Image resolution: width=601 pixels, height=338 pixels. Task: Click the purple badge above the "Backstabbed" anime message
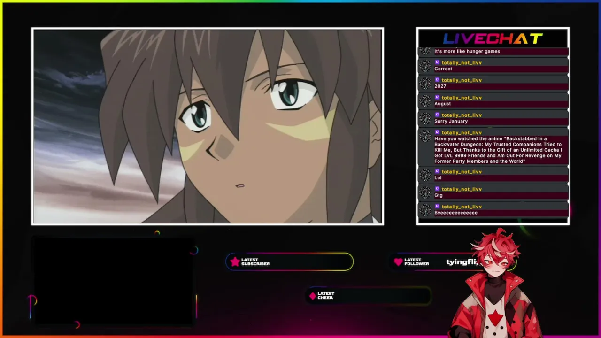pos(437,132)
